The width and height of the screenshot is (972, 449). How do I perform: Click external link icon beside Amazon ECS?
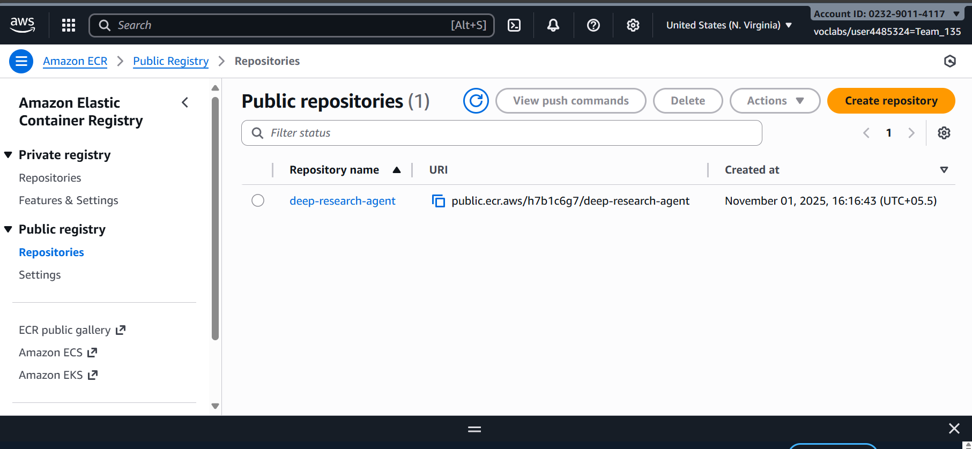coord(93,353)
